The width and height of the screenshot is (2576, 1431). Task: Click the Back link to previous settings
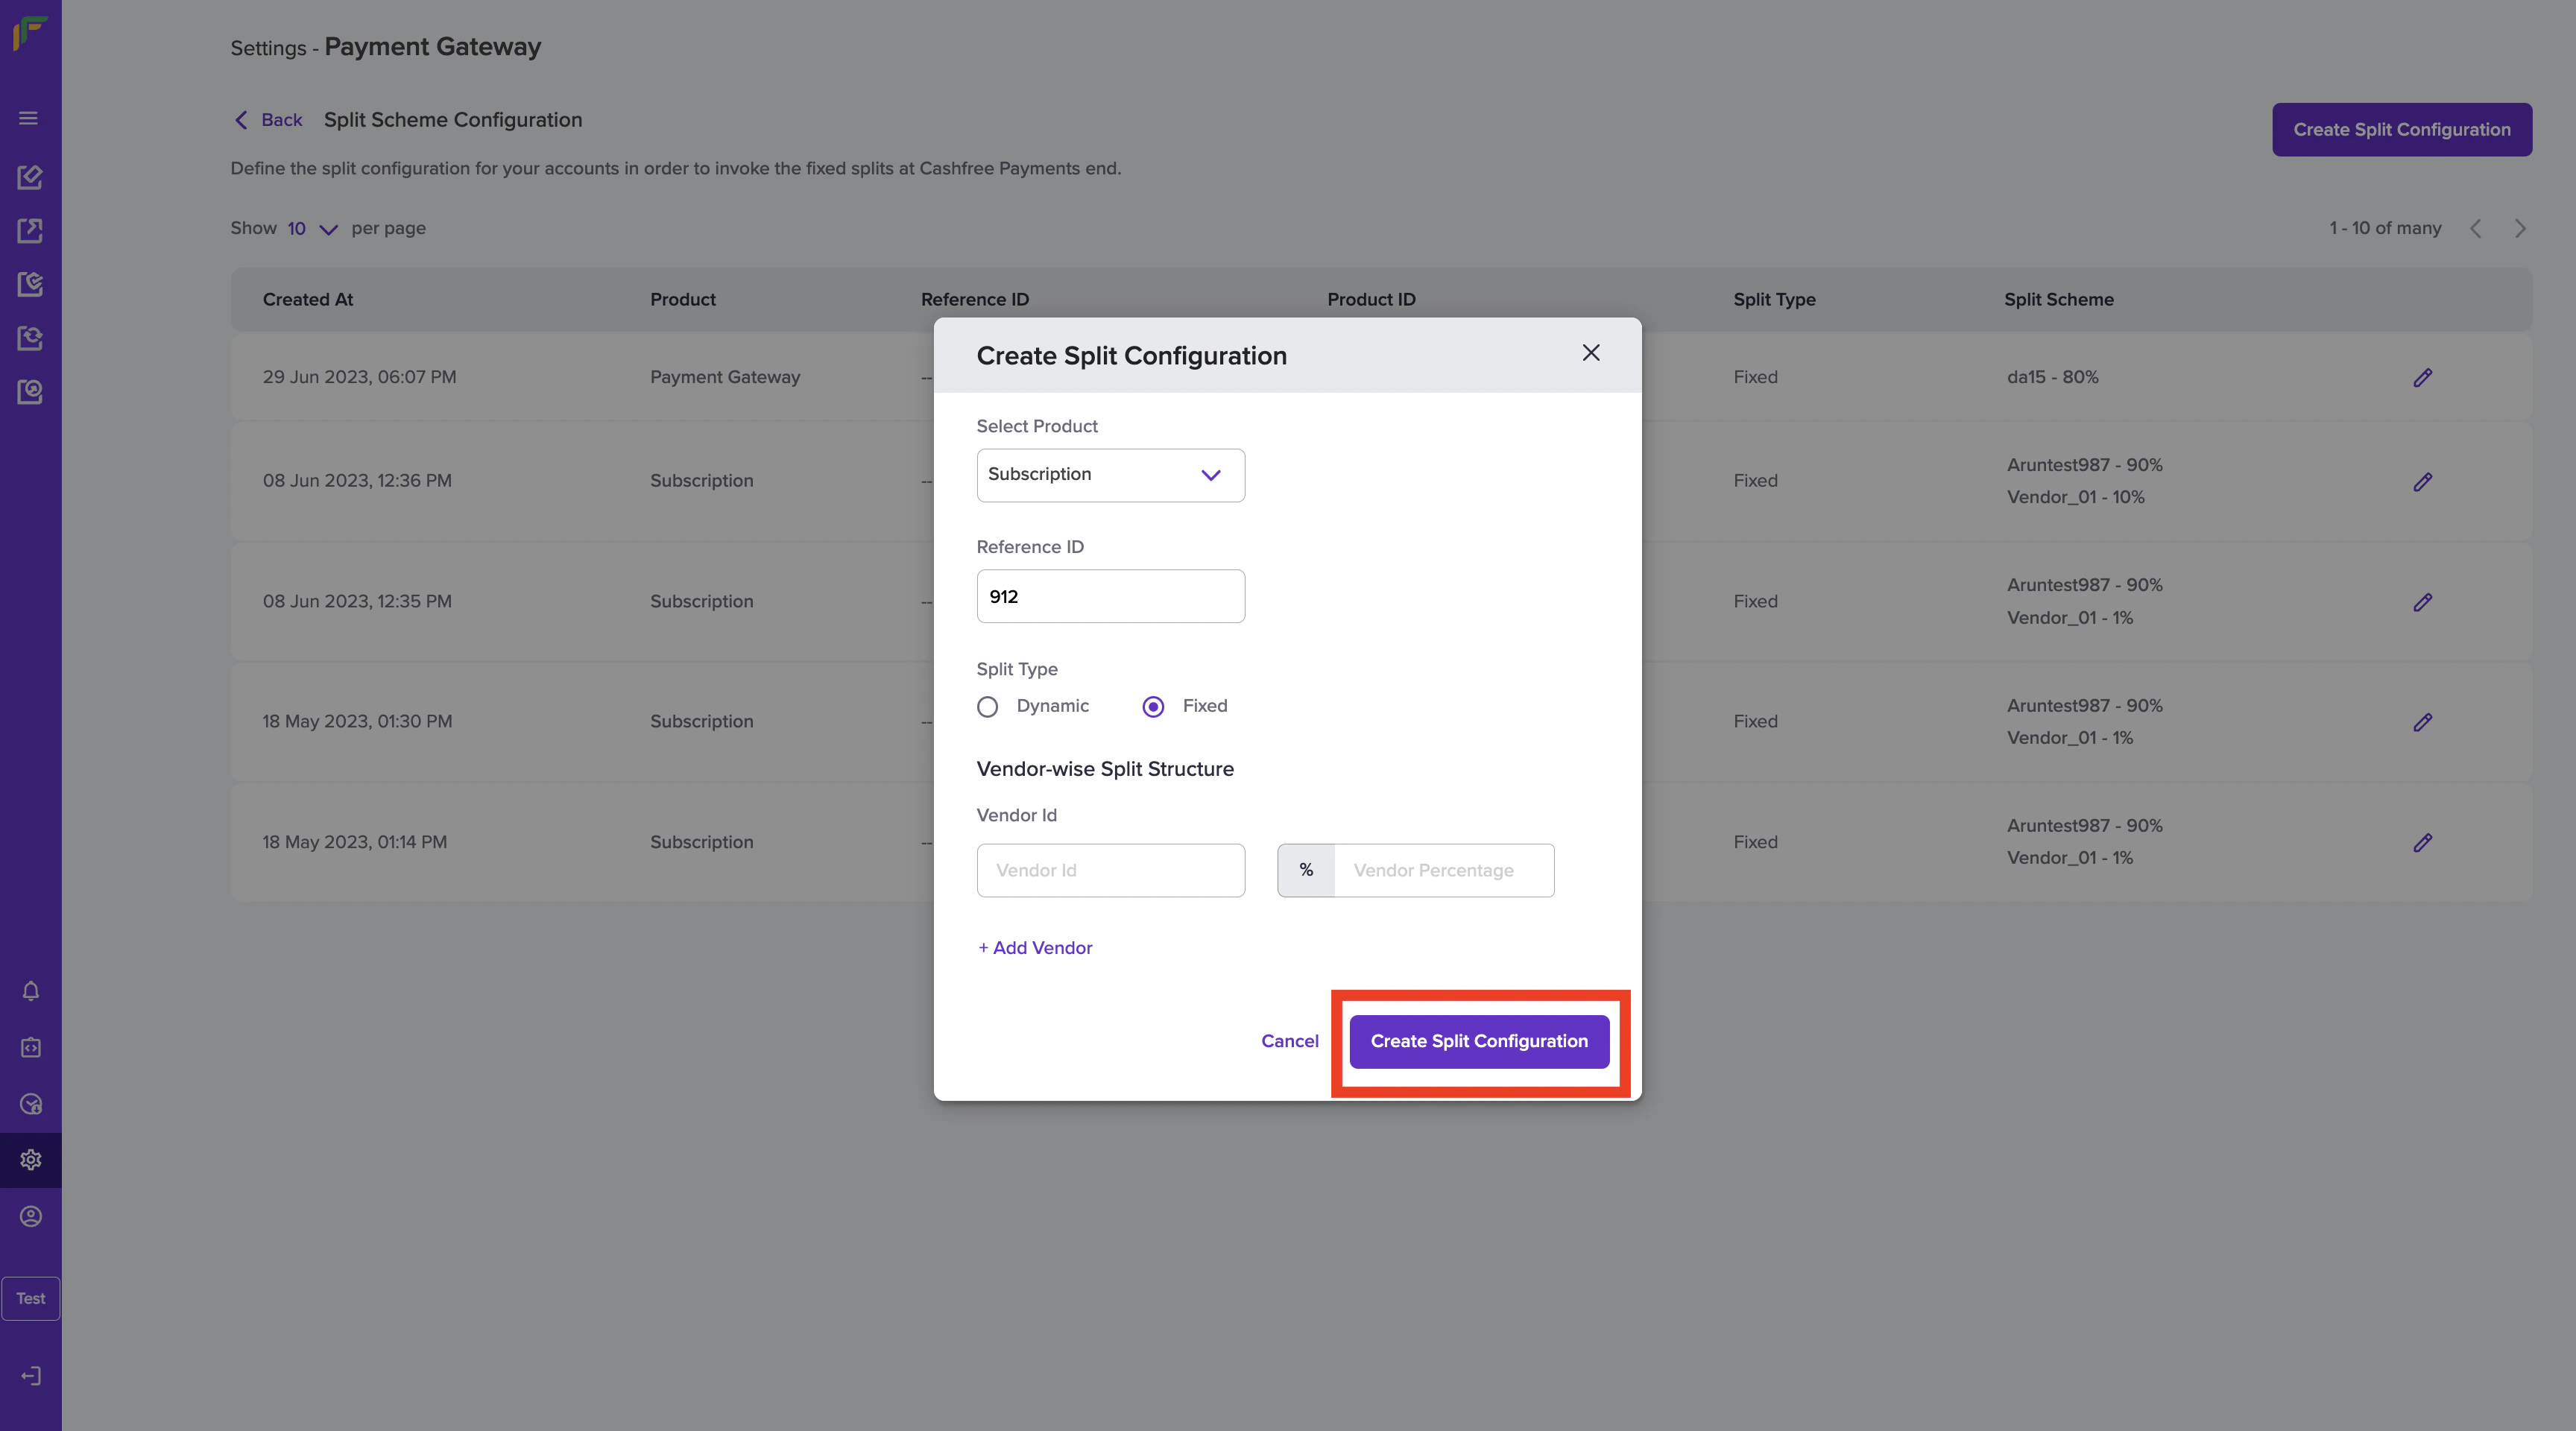pyautogui.click(x=268, y=120)
